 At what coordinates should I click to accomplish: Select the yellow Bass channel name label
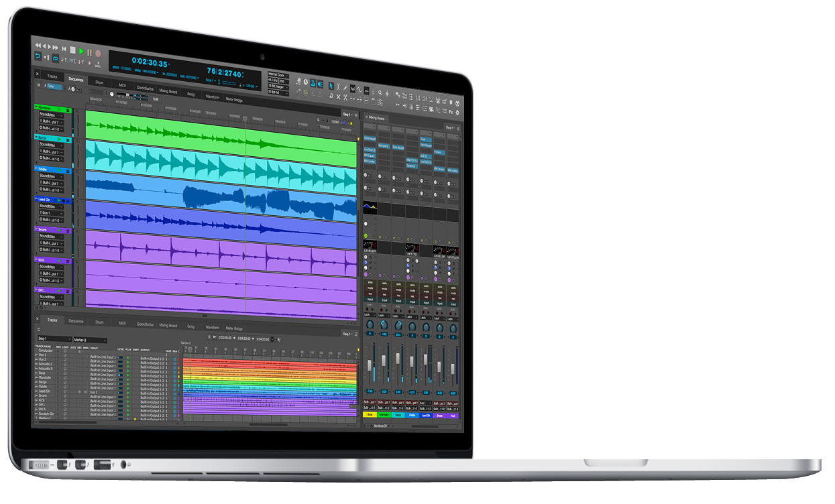(x=370, y=415)
